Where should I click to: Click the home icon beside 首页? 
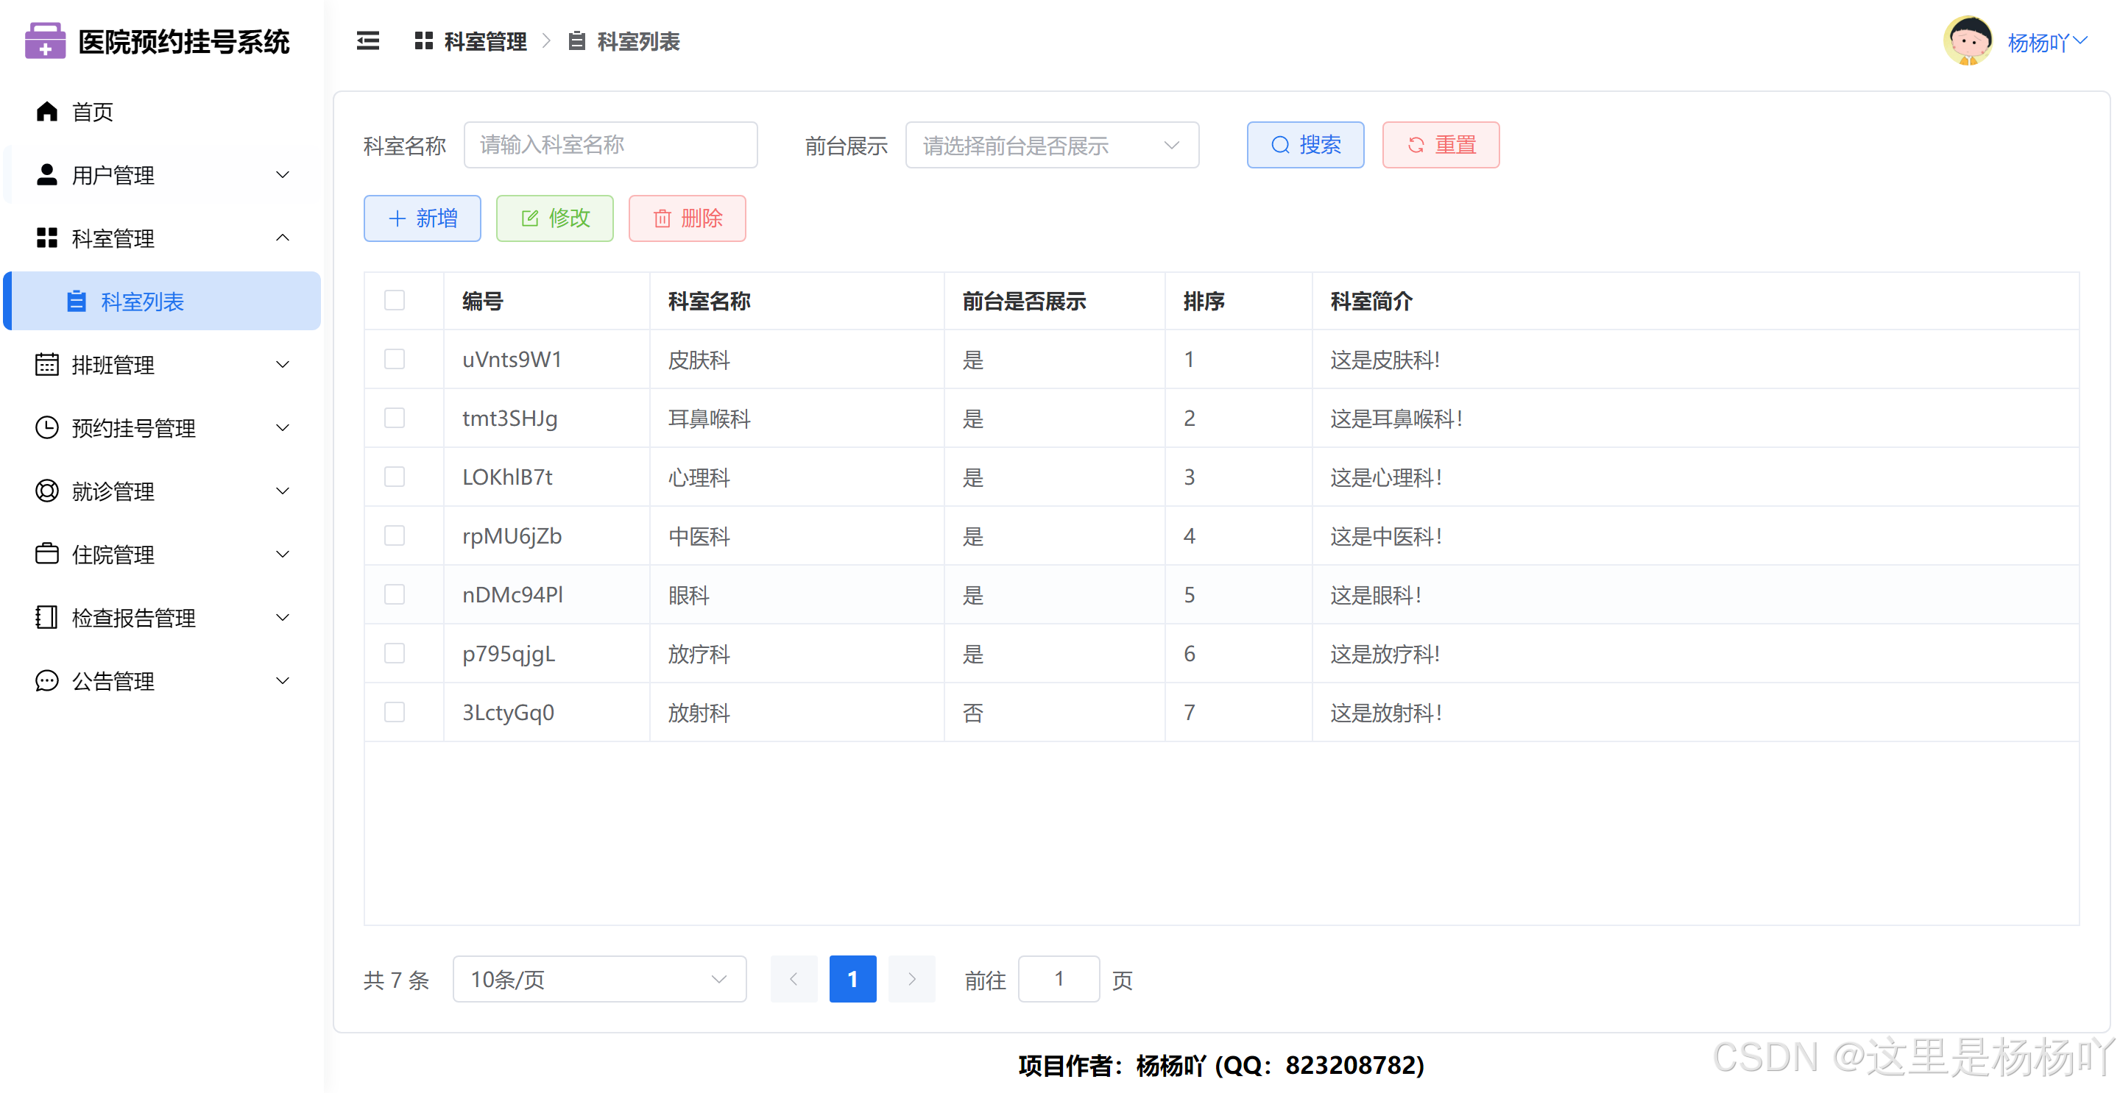click(47, 112)
